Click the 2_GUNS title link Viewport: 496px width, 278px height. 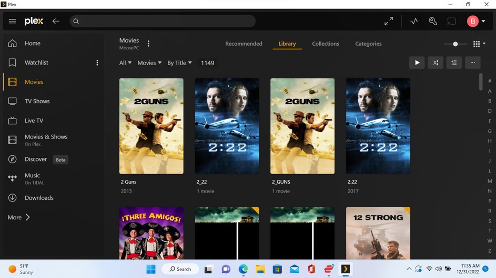[x=281, y=182]
